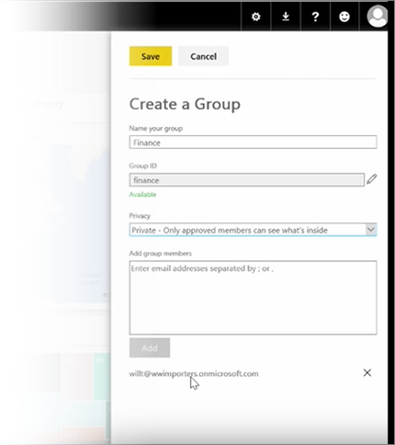The image size is (395, 445).
Task: Cancel group creation
Action: (203, 56)
